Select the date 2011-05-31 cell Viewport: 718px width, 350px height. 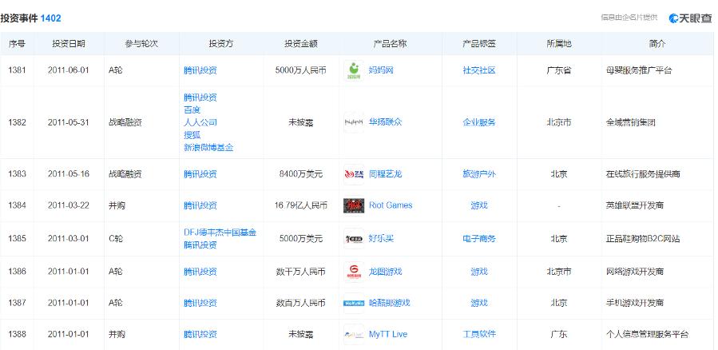pos(69,122)
